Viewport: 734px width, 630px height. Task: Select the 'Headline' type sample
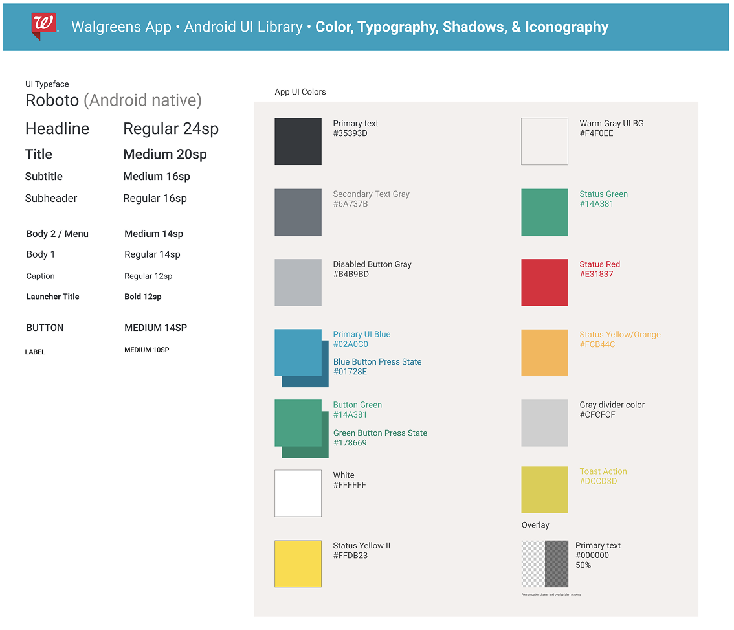coord(57,128)
